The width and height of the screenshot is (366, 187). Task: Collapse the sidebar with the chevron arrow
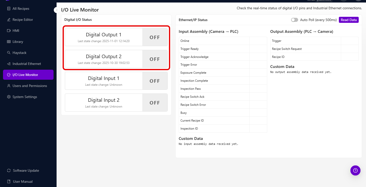(x=56, y=10)
